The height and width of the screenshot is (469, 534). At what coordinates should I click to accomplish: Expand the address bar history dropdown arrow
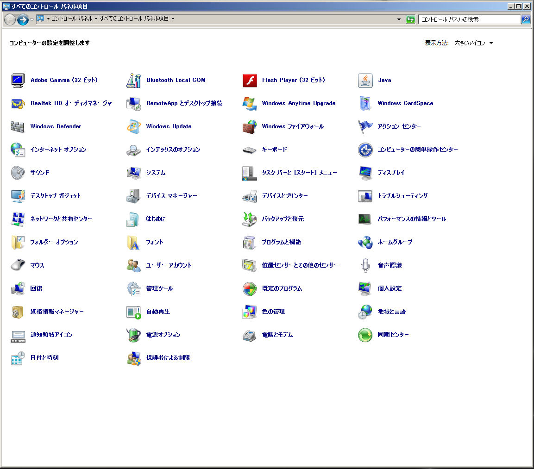pyautogui.click(x=399, y=19)
